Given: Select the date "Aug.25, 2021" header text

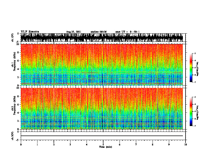Looking at the screenshot, I should point(74,32).
